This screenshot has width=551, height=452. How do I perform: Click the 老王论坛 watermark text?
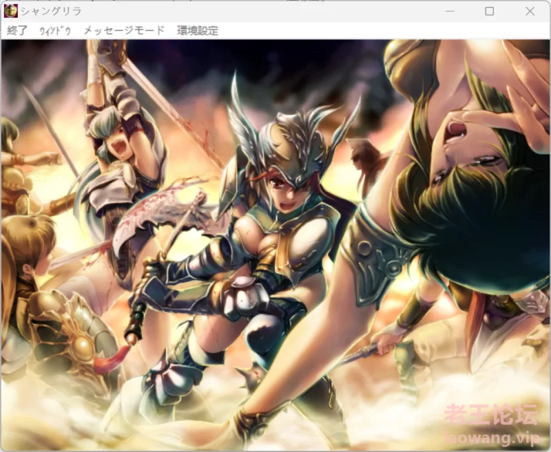click(490, 413)
